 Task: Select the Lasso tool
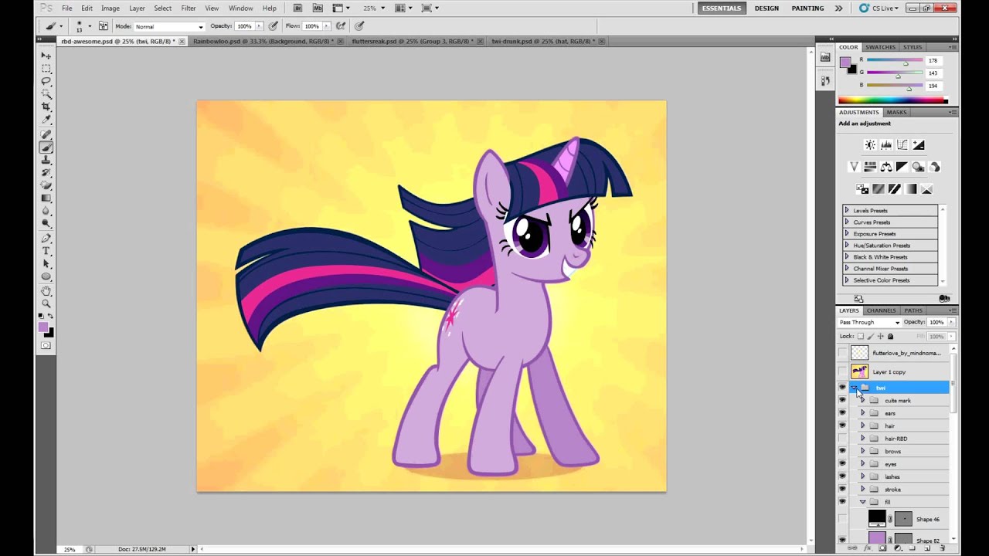(x=46, y=80)
